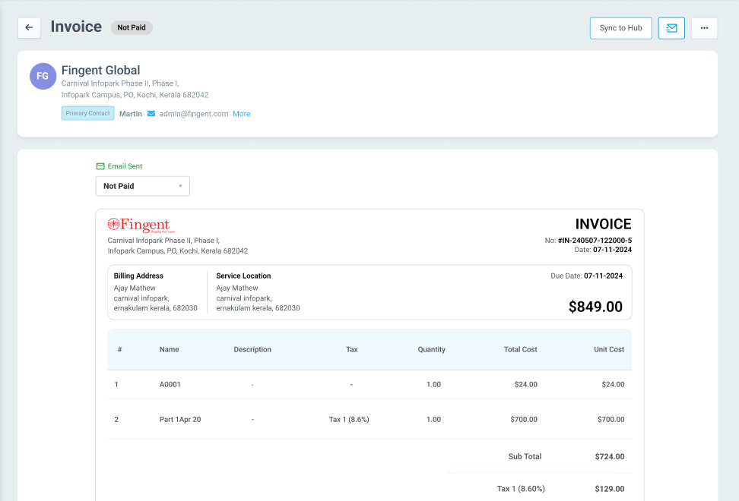Click the Not Paid badge beside Invoice title
The image size is (739, 501).
pos(132,27)
